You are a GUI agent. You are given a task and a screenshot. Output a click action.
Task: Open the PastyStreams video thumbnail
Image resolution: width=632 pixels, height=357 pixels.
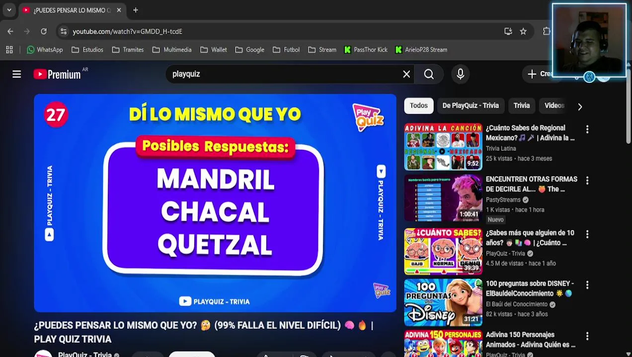click(443, 198)
